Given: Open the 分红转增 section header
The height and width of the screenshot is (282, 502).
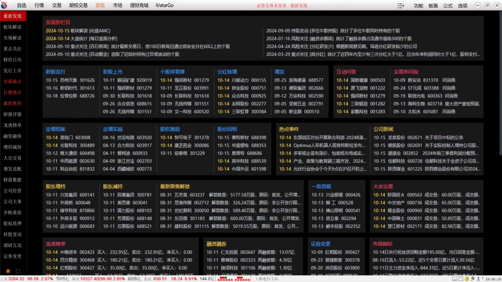Looking at the screenshot, I should 227,72.
